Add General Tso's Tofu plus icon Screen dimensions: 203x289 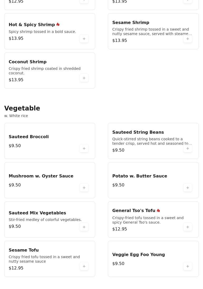click(x=187, y=227)
